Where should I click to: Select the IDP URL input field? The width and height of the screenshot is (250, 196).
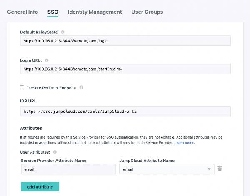pyautogui.click(x=125, y=111)
